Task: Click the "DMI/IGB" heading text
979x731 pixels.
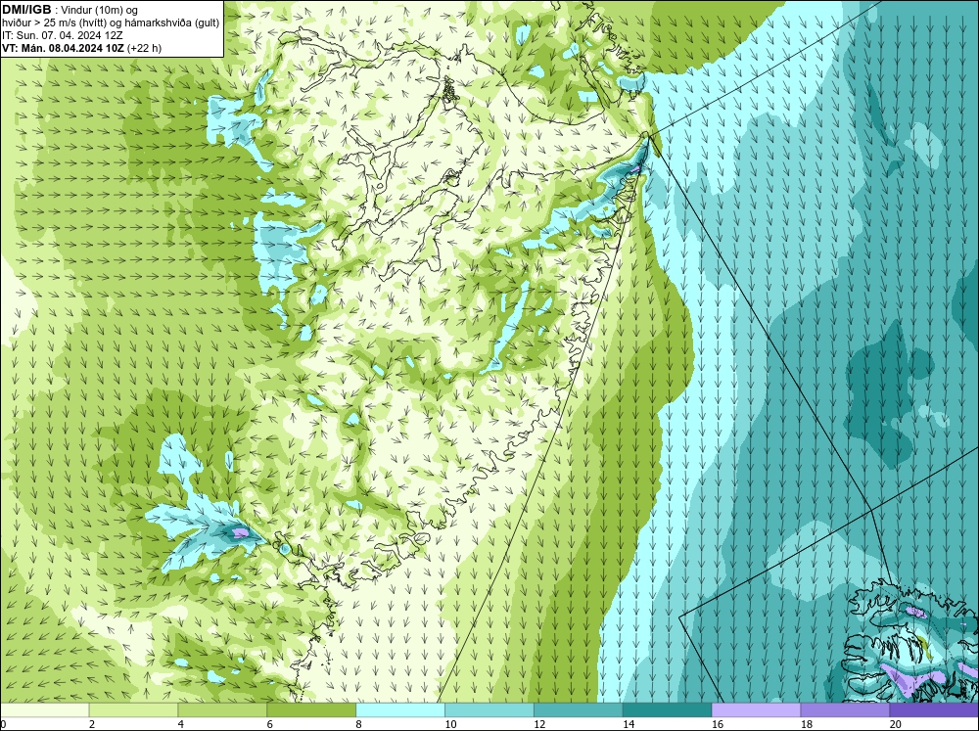Action: 26,10
